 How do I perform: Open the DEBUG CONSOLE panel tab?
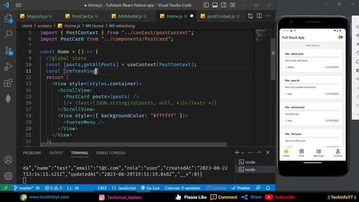point(111,153)
